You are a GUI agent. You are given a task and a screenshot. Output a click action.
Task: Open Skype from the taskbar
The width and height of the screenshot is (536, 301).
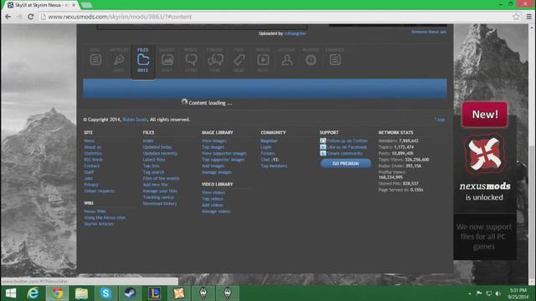click(106, 293)
